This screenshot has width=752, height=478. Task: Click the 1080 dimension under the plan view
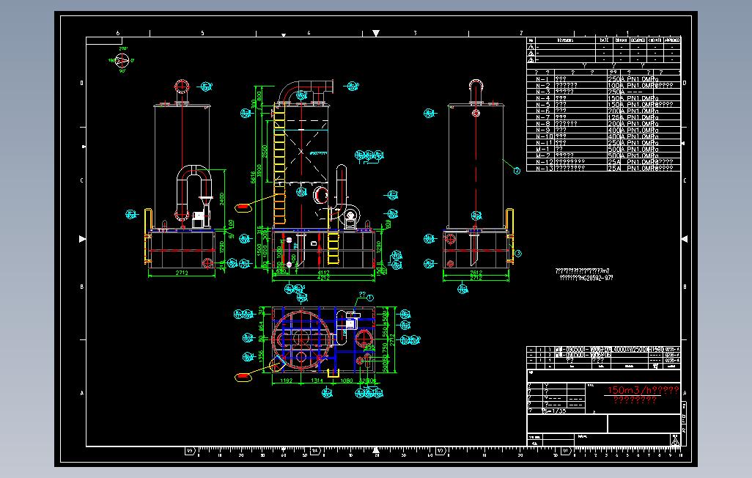point(346,380)
